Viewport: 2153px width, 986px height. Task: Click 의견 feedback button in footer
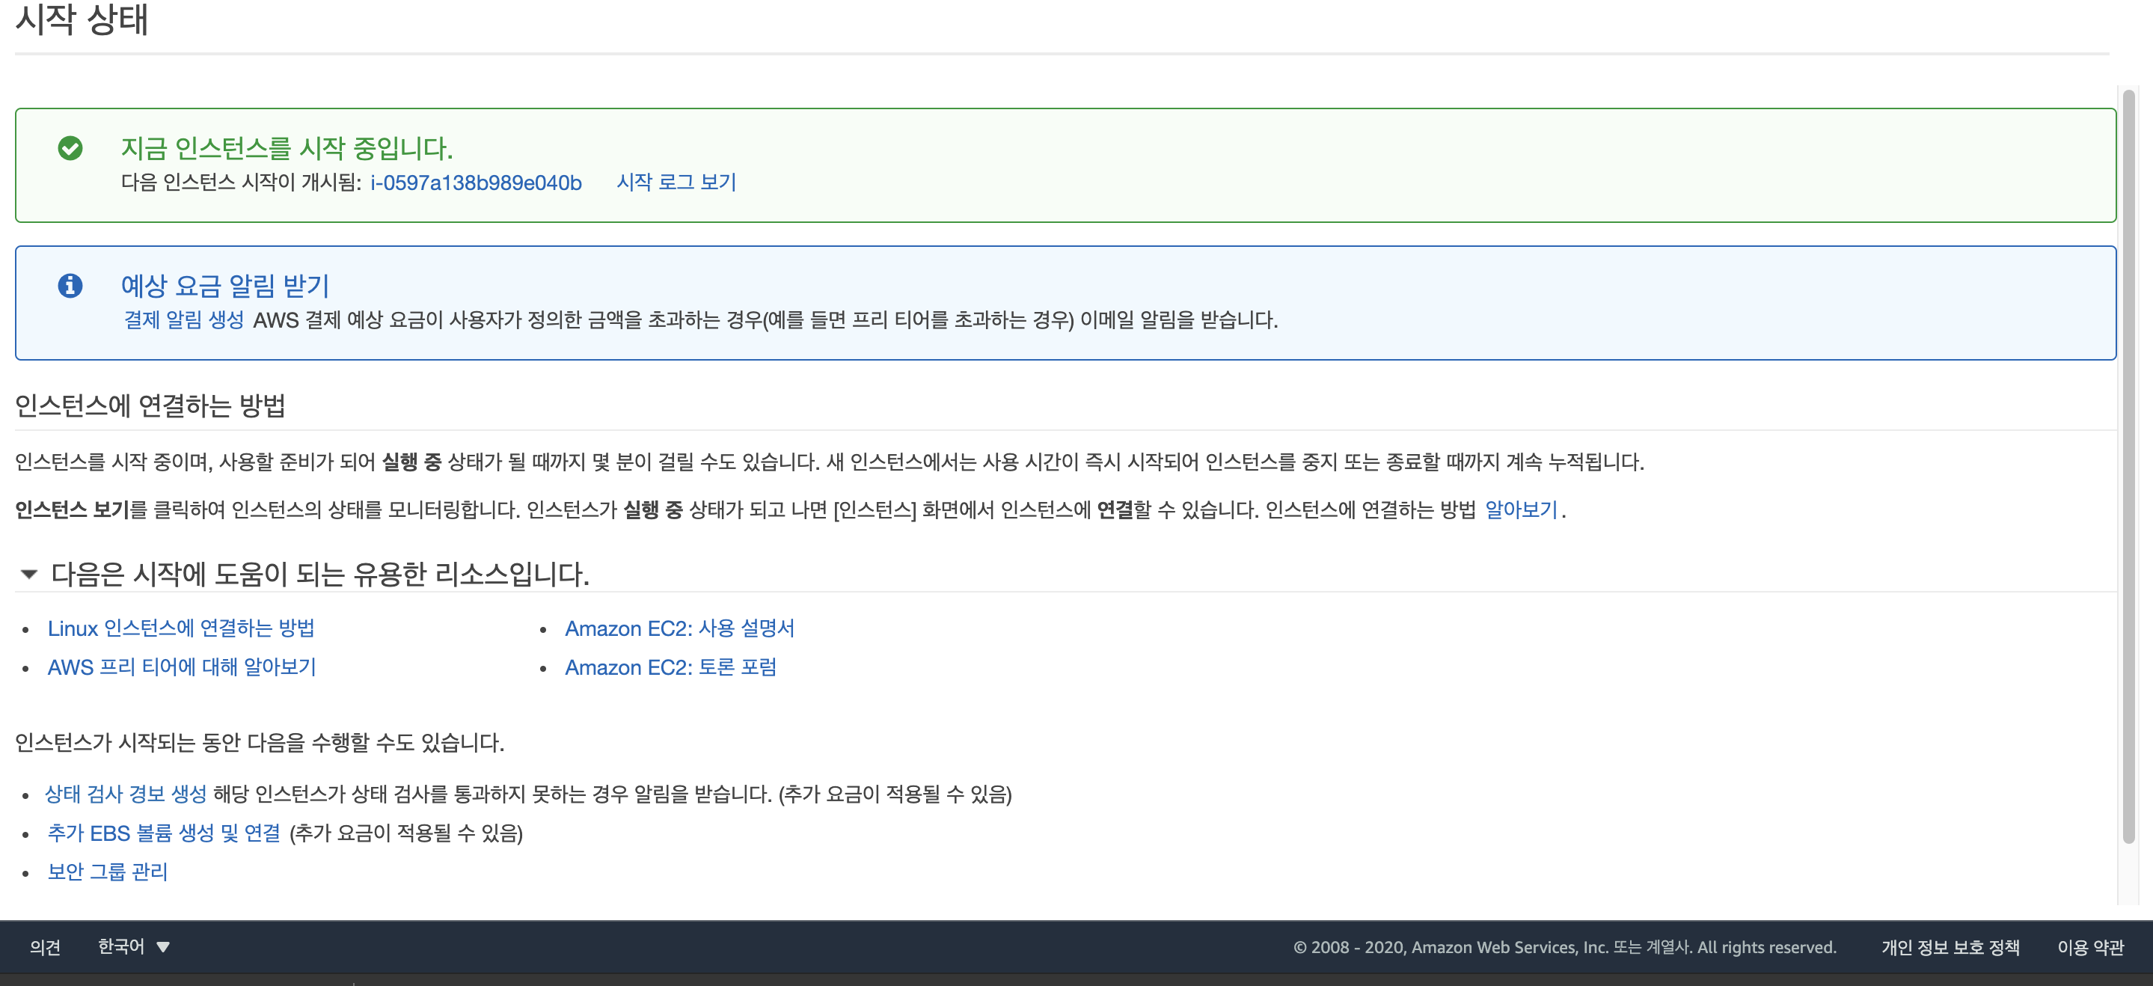click(45, 947)
